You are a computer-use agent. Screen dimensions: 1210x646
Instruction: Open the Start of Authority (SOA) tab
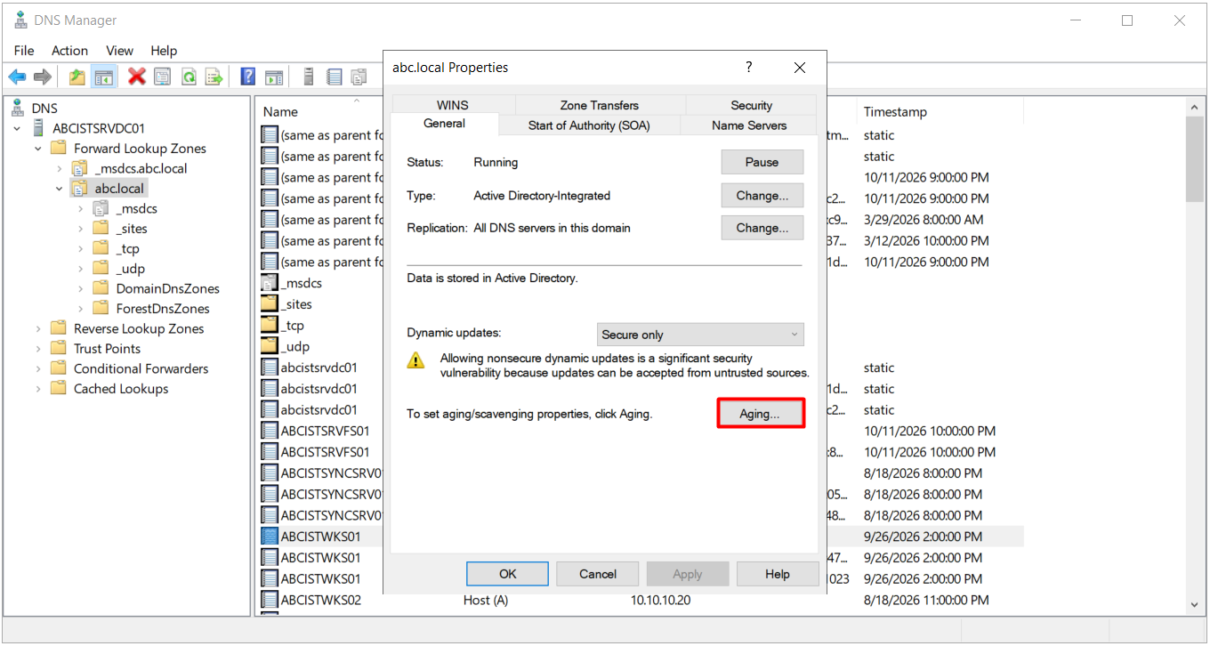589,125
